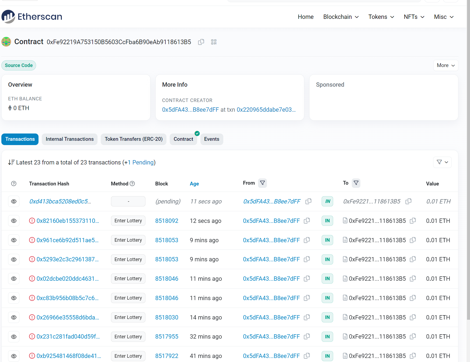
Task: Copy From address for 0x26966e35558d6bda row
Action: 307,317
